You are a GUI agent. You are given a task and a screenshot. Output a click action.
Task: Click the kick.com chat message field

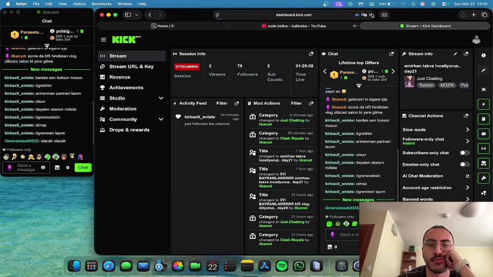click(x=26, y=168)
